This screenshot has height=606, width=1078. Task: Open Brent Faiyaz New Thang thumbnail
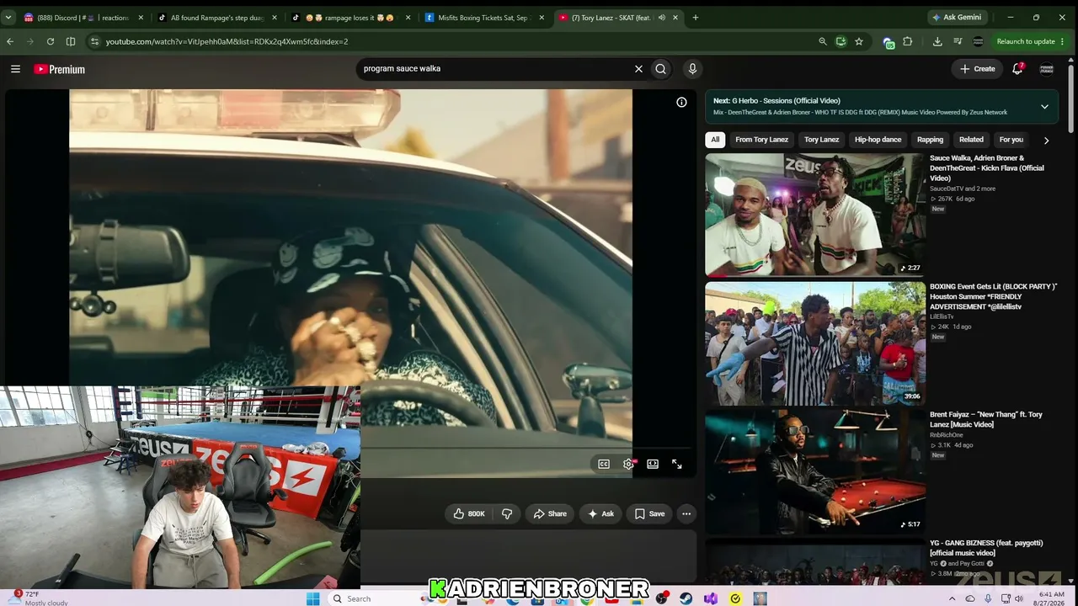(815, 472)
